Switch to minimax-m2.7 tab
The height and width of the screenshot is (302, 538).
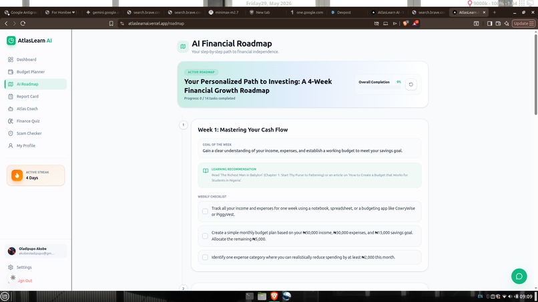pyautogui.click(x=225, y=13)
